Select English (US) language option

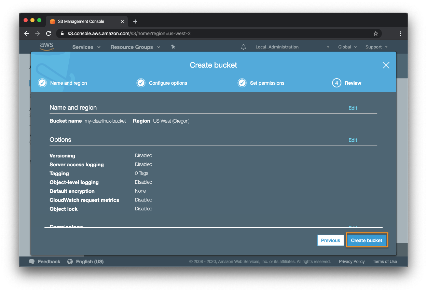pyautogui.click(x=90, y=262)
